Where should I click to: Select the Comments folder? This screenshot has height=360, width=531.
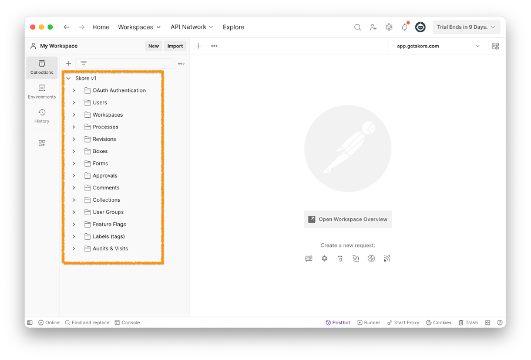click(x=106, y=188)
